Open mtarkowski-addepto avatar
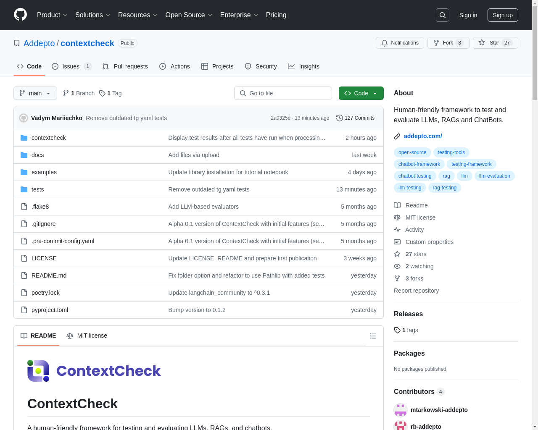The image size is (538, 430). tap(401, 410)
